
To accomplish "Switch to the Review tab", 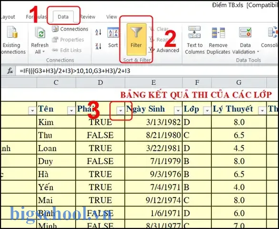I will coord(88,17).
